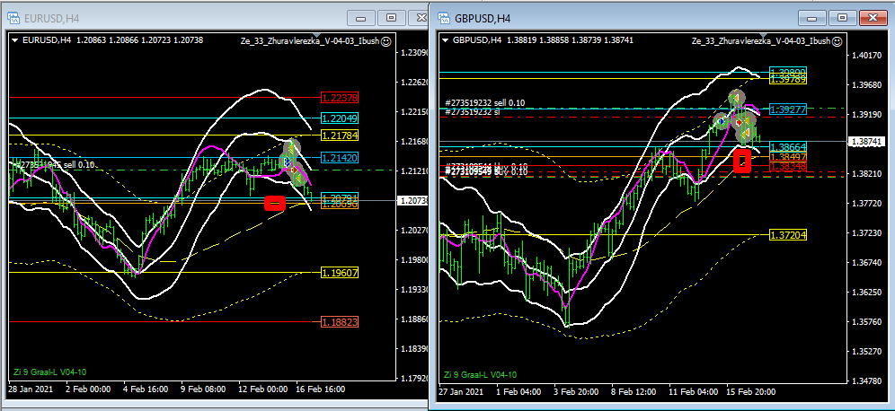Click the 9 Feb 08:00 date on EURUSD axis
895x411 pixels.
tap(204, 389)
